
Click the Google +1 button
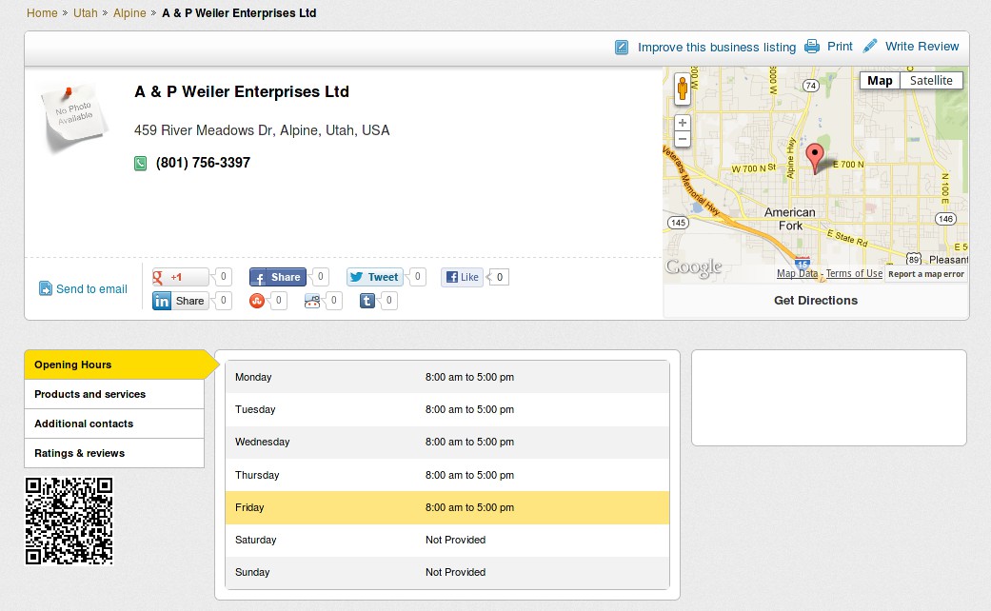(181, 277)
